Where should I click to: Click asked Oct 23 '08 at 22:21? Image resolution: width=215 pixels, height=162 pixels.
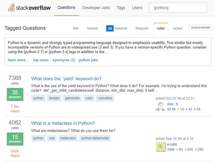pos(175,98)
